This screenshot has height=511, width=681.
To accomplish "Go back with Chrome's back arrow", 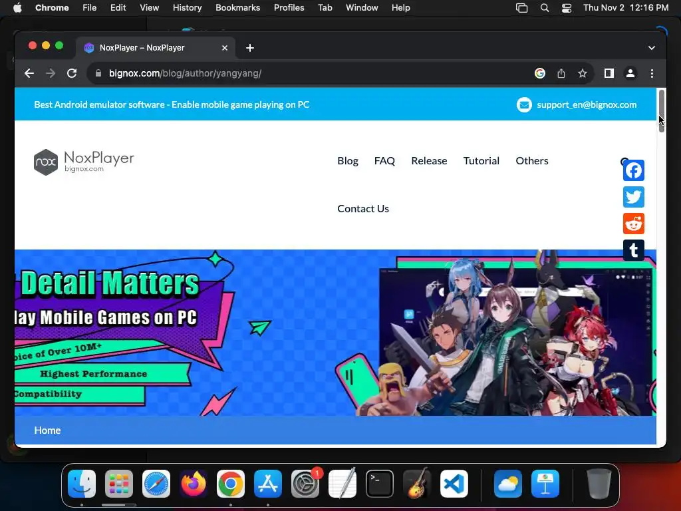I will 29,73.
